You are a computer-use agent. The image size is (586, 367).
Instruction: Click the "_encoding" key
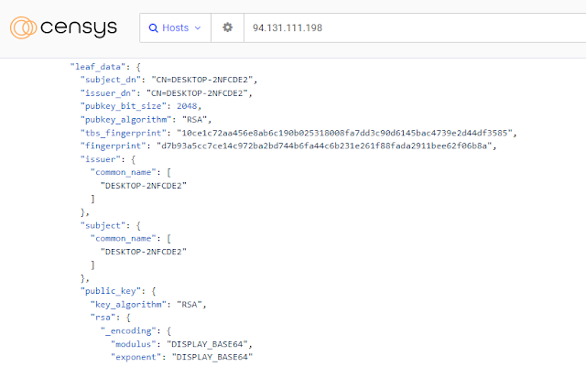coord(128,331)
